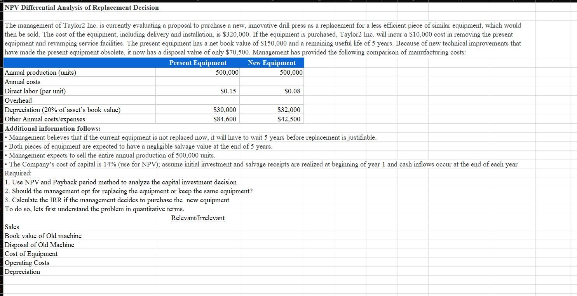Click the Present Equipment column header cell
The height and width of the screenshot is (296, 577).
click(198, 63)
